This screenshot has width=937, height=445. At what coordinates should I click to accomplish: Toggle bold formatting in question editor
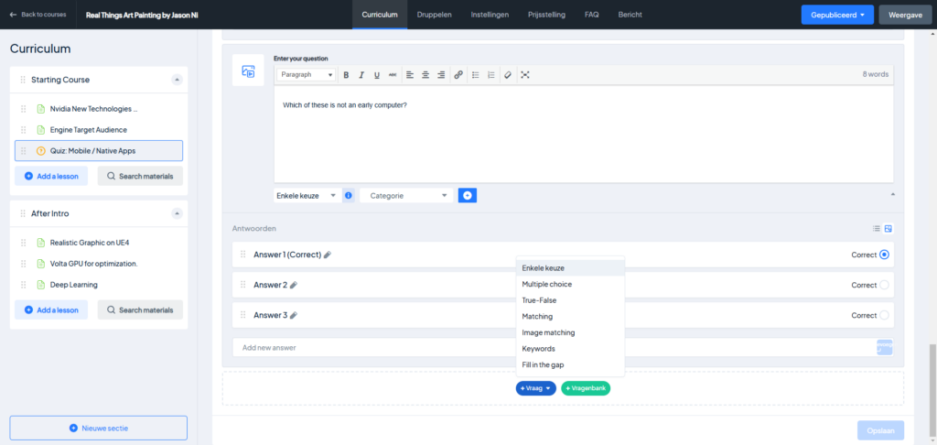[x=346, y=75]
